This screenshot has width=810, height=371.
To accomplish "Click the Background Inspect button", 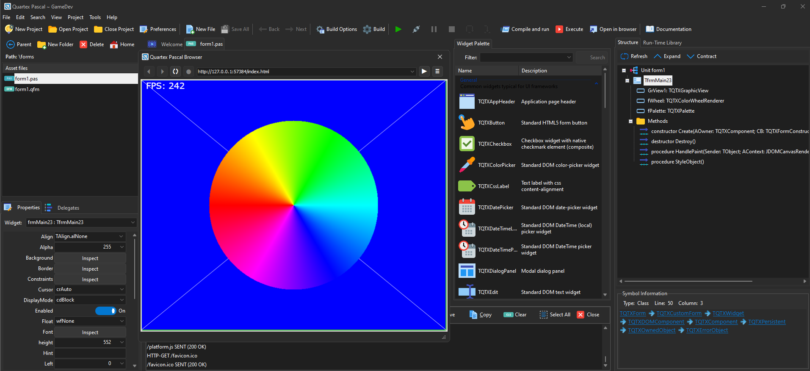I will click(x=90, y=258).
